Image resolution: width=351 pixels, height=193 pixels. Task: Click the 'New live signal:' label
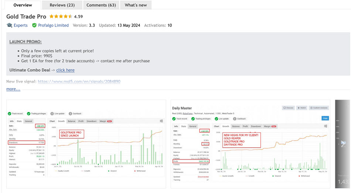point(21,82)
